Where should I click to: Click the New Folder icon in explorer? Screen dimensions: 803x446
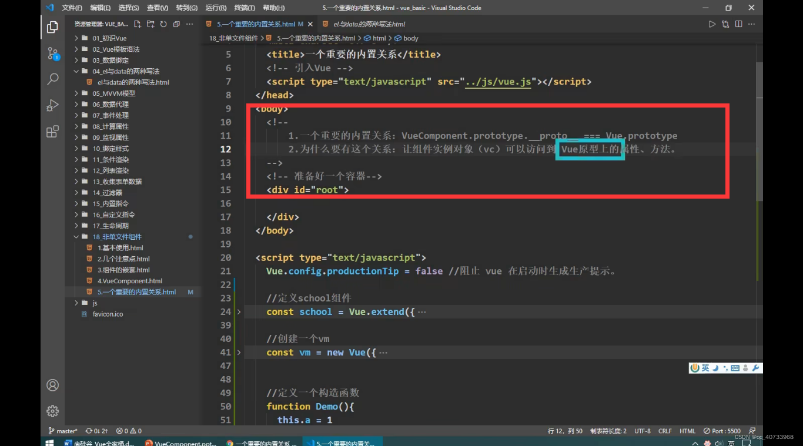click(150, 24)
